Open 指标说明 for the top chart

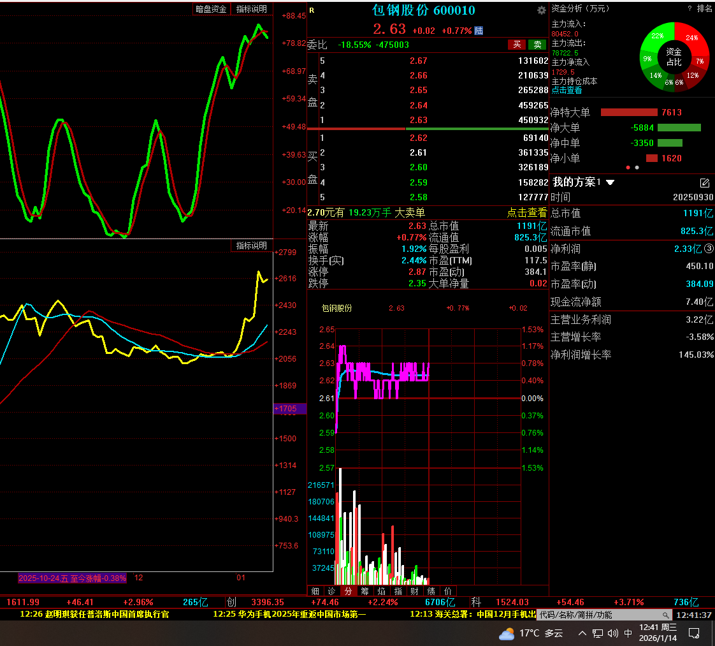(252, 9)
